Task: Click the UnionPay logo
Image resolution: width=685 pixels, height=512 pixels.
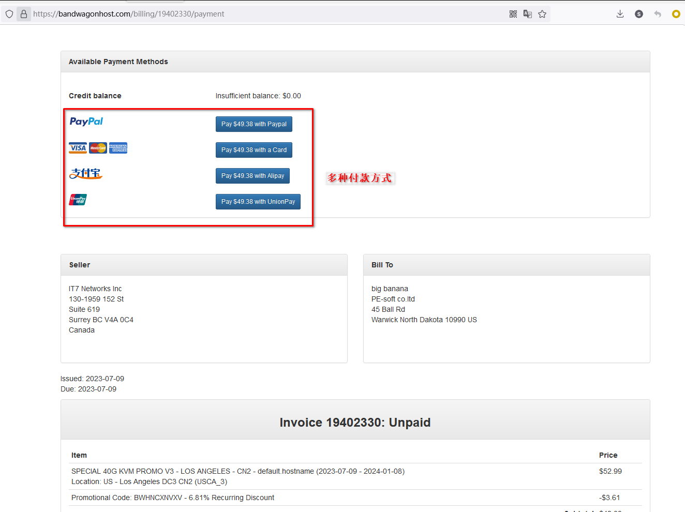Action: 78,200
